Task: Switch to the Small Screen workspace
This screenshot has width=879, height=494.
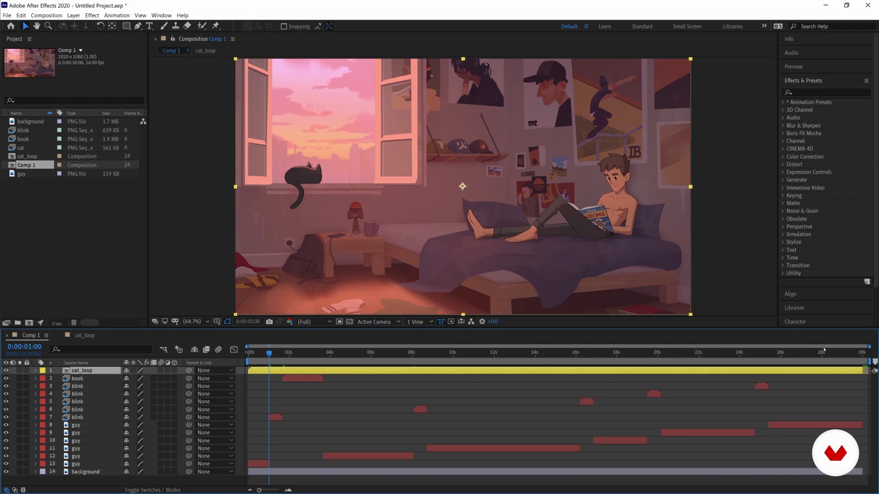Action: click(x=687, y=27)
